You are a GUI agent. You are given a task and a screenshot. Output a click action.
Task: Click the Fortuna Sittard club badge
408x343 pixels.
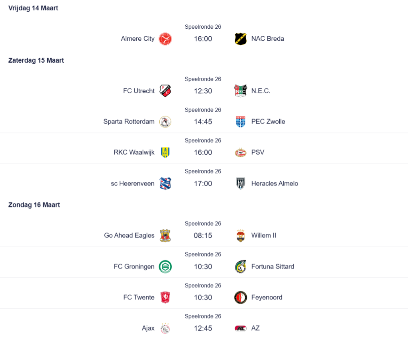(x=241, y=266)
